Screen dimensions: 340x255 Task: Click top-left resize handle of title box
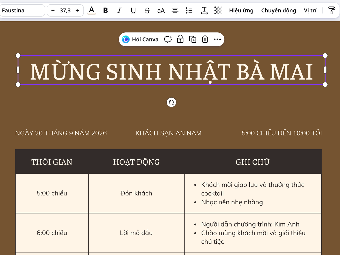18,56
